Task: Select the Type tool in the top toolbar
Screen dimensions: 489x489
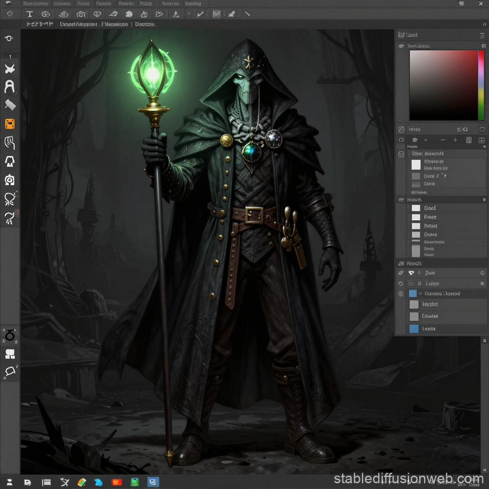Action: coord(30,14)
